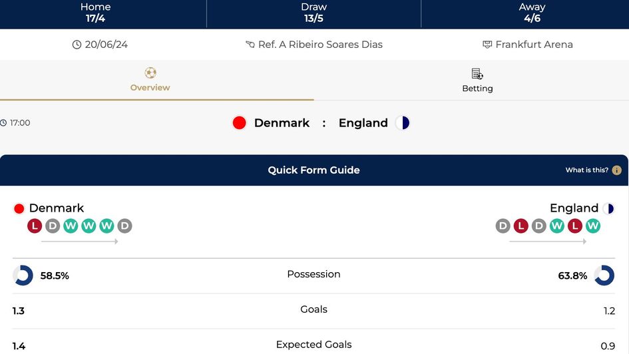
Task: Click Denmark's flag in the Quick Form Guide
Action: pos(19,209)
